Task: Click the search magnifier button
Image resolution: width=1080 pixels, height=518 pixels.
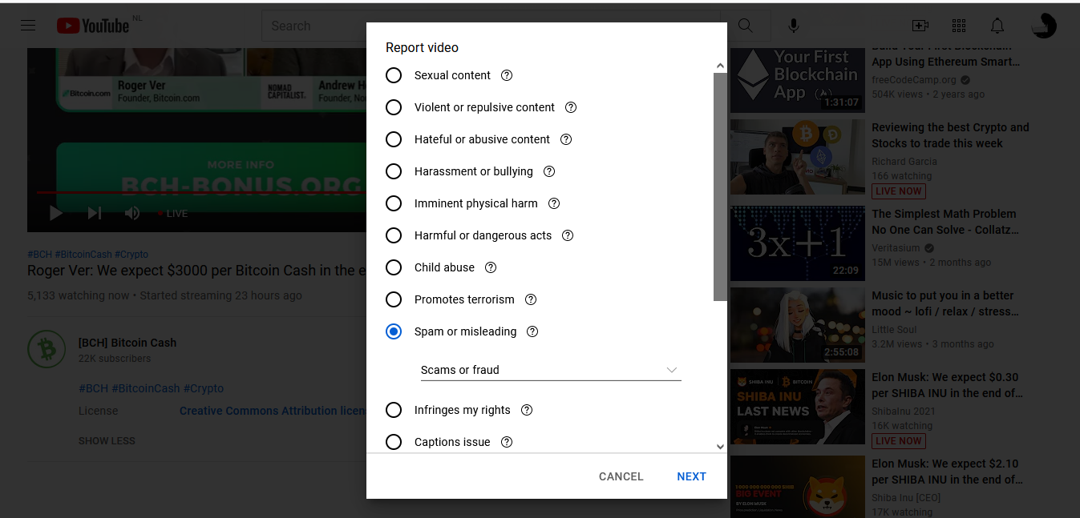Action: pos(746,26)
